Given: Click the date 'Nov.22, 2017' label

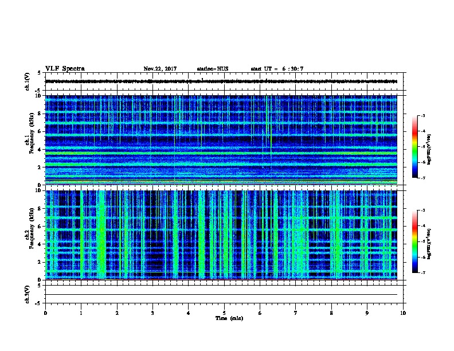Looking at the screenshot, I should tap(160, 69).
